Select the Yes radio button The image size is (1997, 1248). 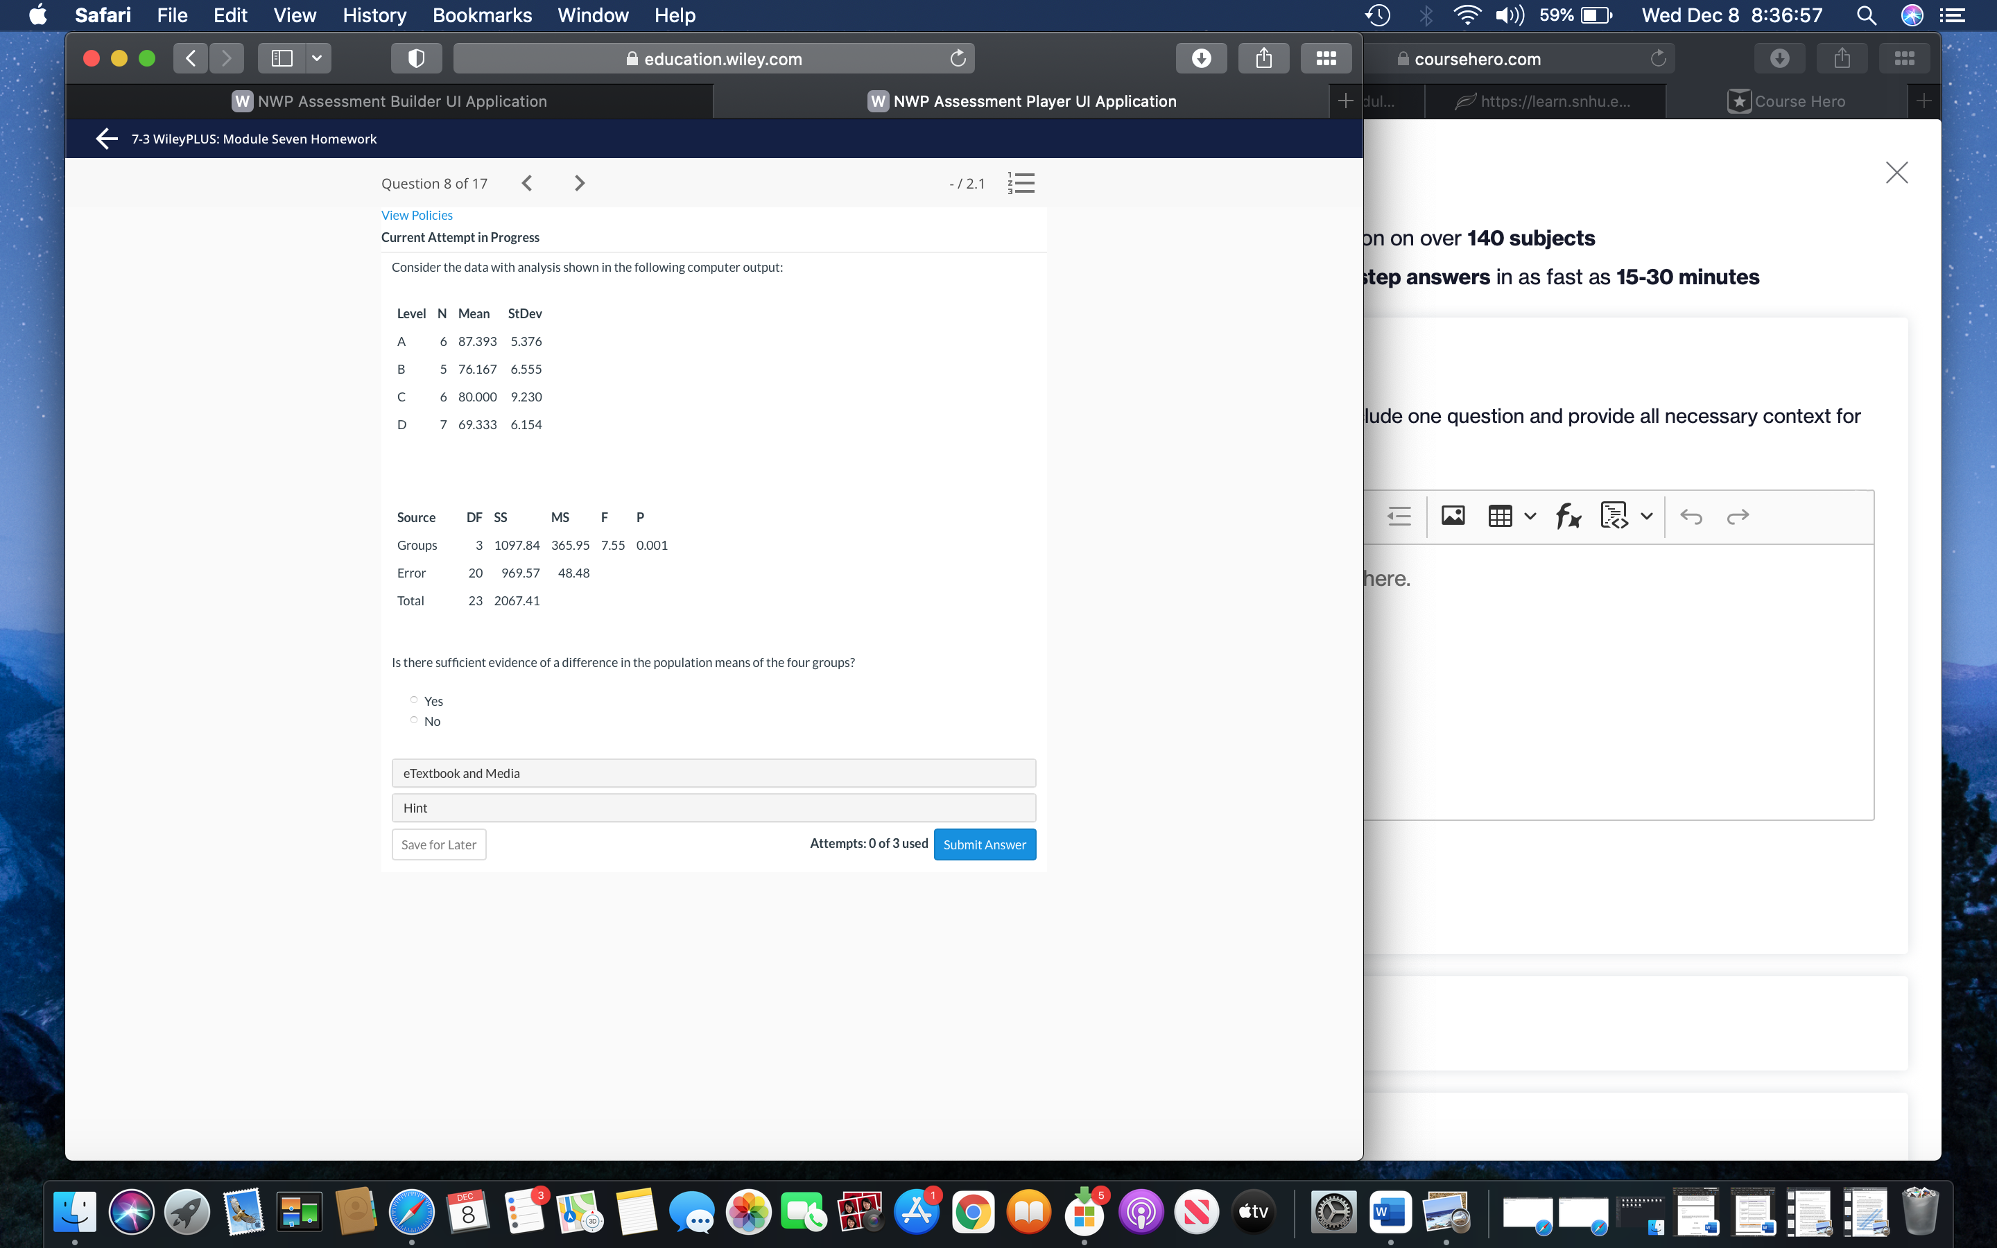tap(414, 700)
